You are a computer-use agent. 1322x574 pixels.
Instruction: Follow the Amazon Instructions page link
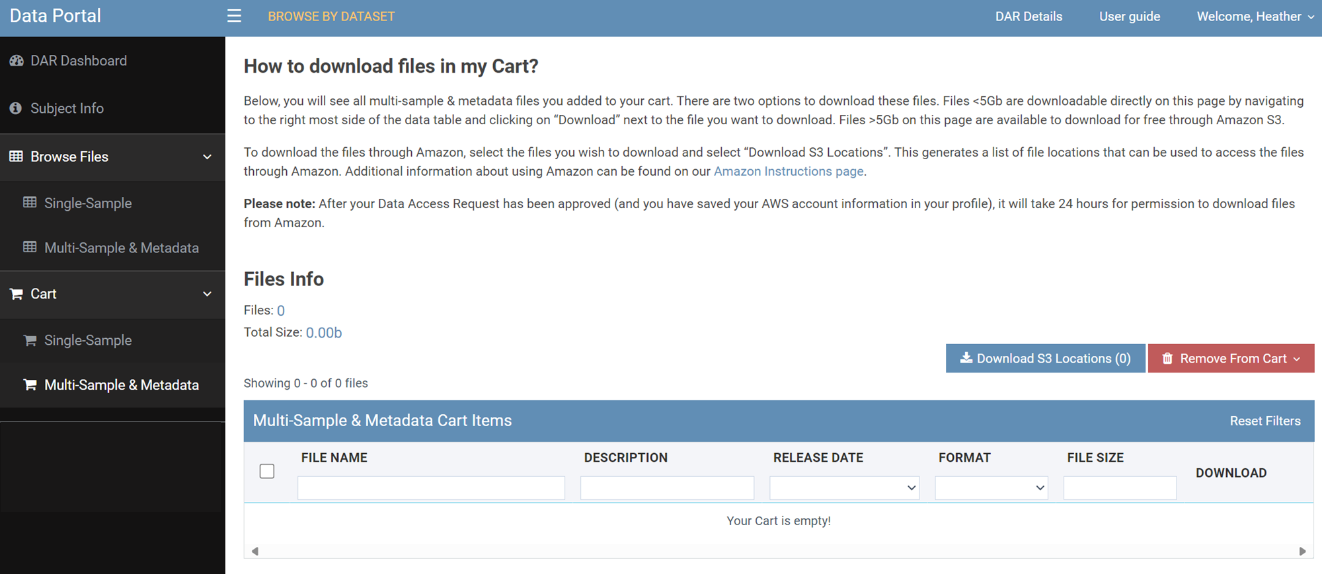point(789,172)
